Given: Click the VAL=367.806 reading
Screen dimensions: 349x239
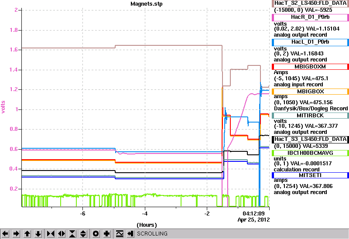Looking at the screenshot, I should [316, 186].
